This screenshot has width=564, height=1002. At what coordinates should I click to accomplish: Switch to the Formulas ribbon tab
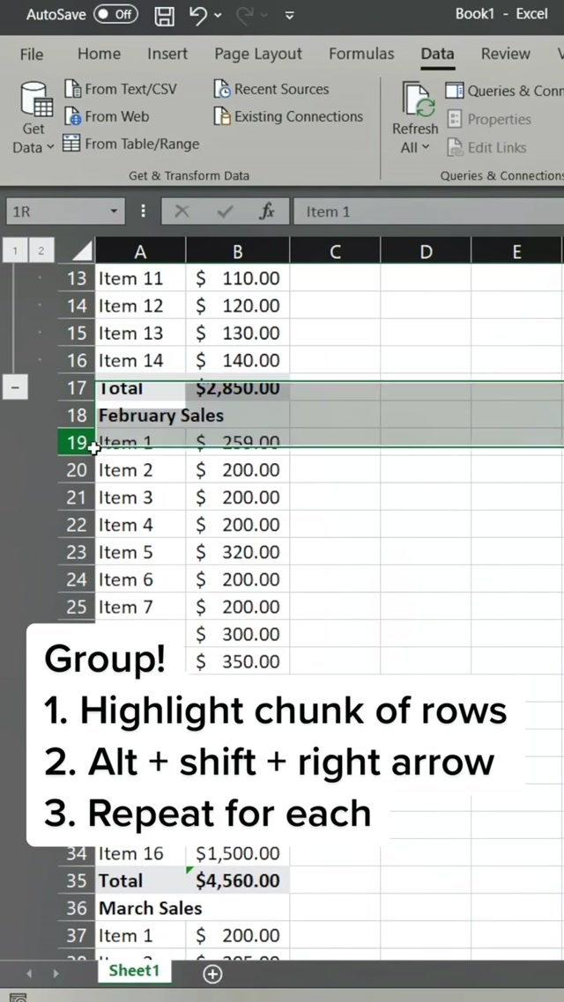(x=361, y=54)
